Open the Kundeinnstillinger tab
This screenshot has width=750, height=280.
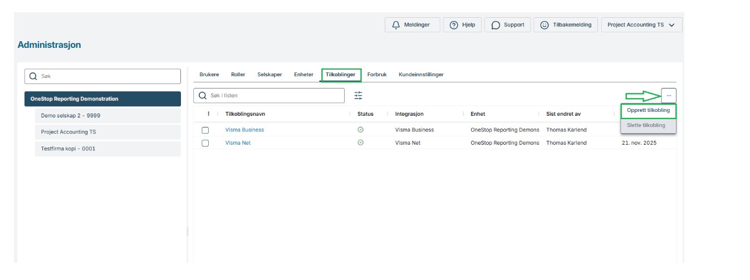point(421,75)
